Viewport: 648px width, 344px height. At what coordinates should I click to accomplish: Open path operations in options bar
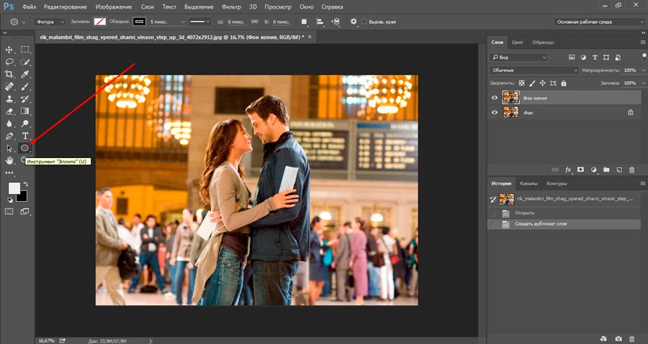coord(304,22)
